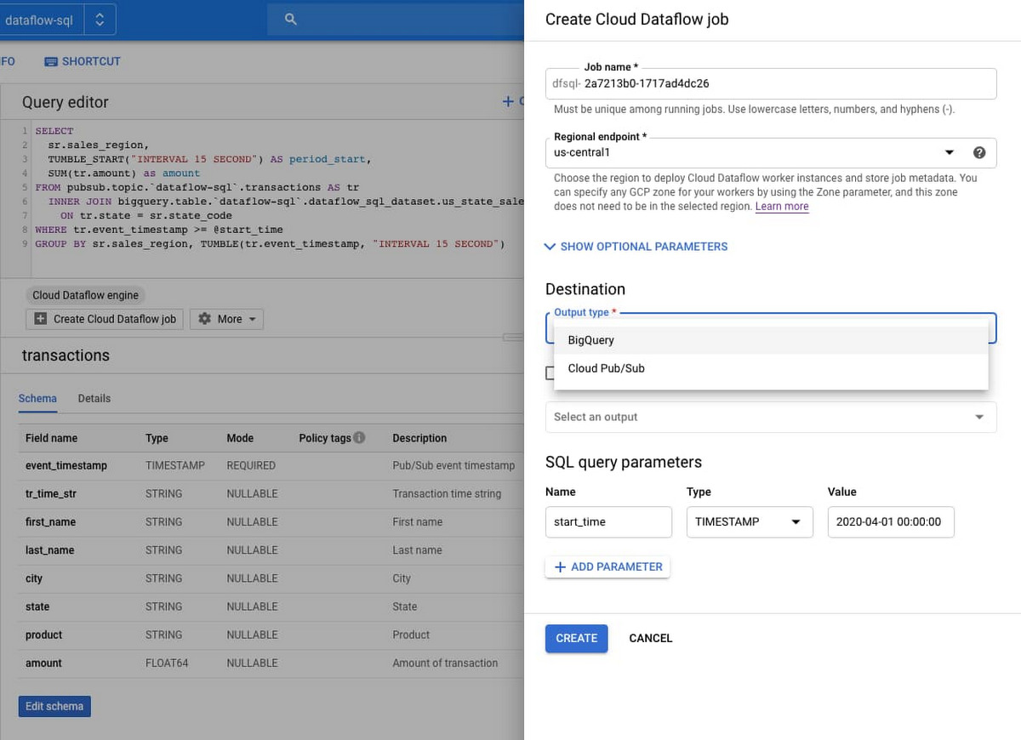Choose Cloud Pub/Sub from Output type list
This screenshot has width=1021, height=740.
[607, 368]
